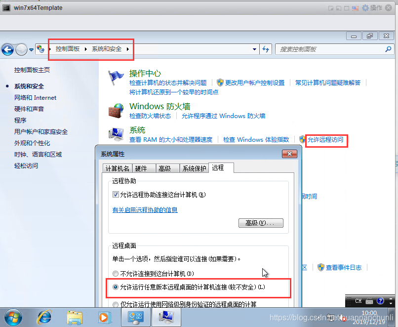Open 系统 heading link

coord(137,130)
